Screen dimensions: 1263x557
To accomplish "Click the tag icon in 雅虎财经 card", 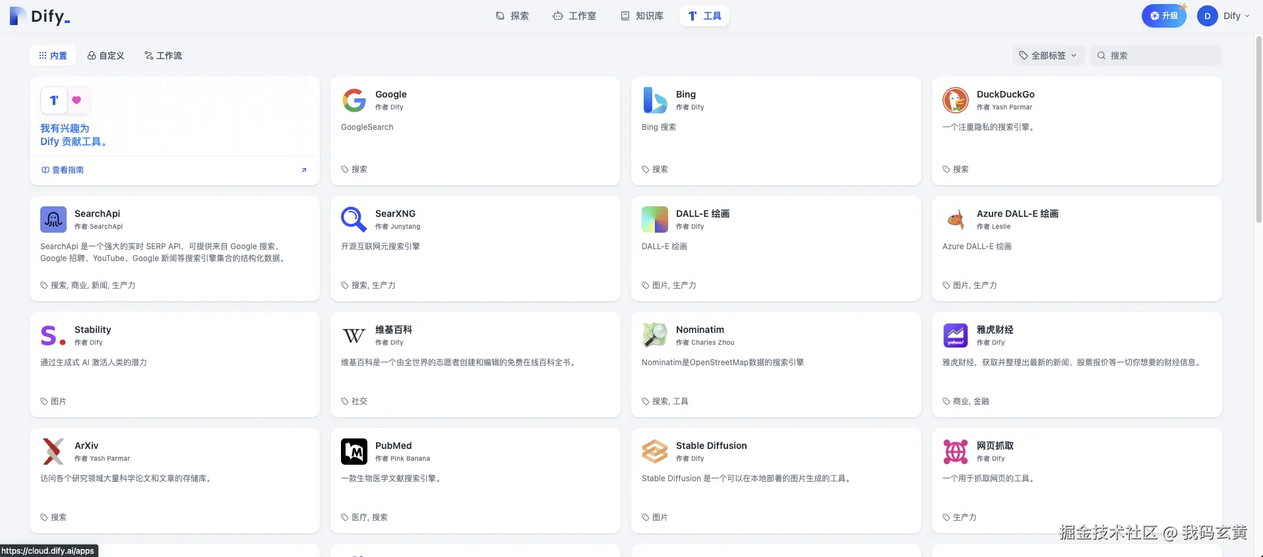I will coord(946,401).
